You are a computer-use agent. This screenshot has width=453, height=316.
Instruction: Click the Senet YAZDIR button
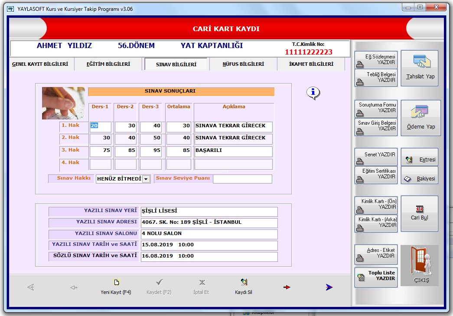click(376, 157)
